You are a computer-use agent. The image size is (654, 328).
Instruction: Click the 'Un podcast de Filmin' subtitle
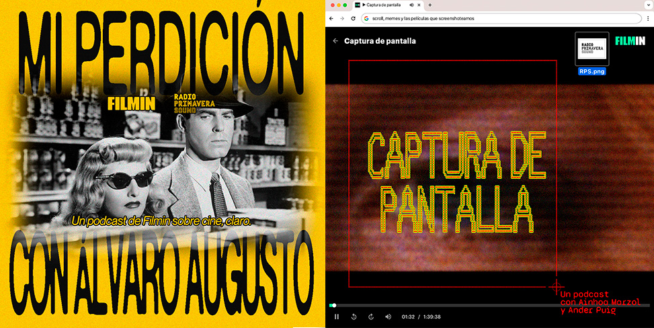pos(161,221)
